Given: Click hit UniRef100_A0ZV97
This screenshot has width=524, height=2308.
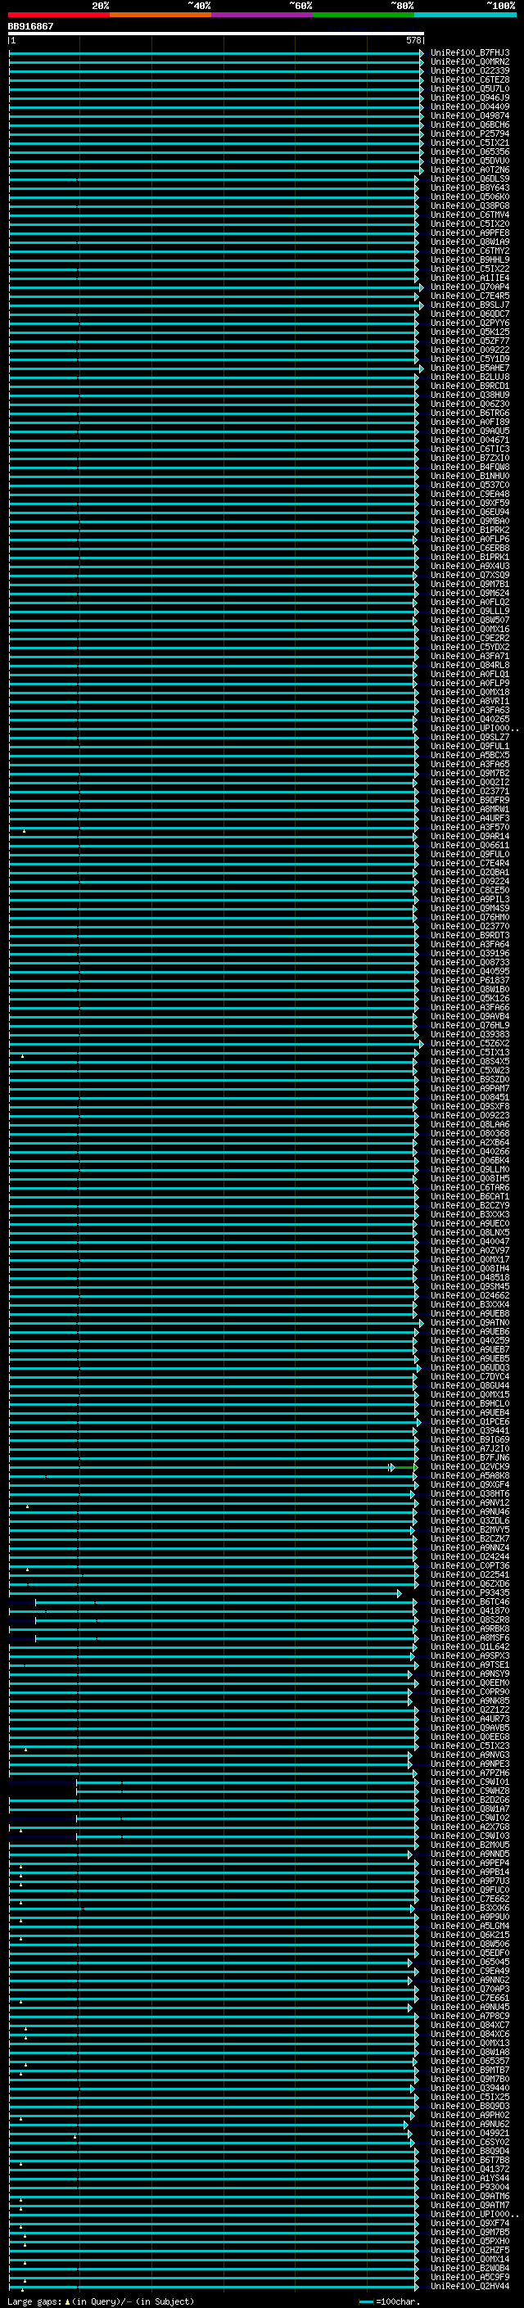Looking at the screenshot, I should point(469,1251).
